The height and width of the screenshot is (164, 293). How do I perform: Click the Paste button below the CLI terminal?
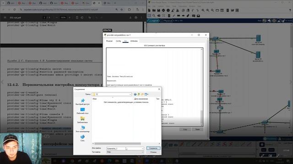point(197,129)
